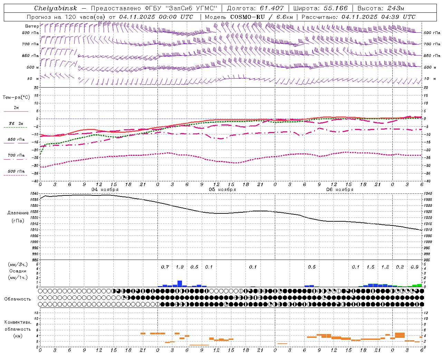Click the 04 ноября date label
The height and width of the screenshot is (353, 442).
(x=105, y=190)
